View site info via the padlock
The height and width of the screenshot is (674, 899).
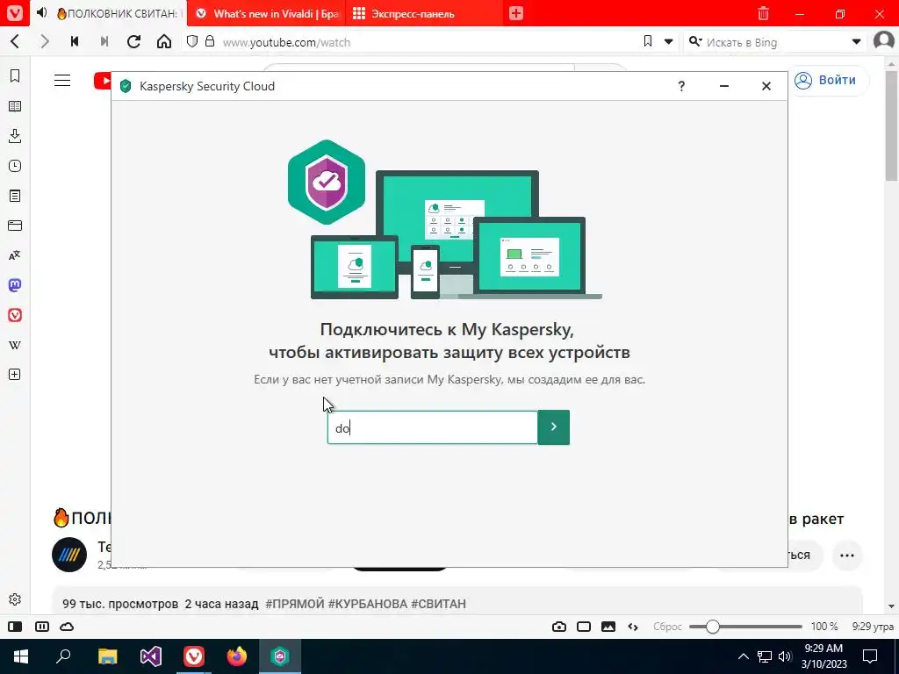pos(210,41)
